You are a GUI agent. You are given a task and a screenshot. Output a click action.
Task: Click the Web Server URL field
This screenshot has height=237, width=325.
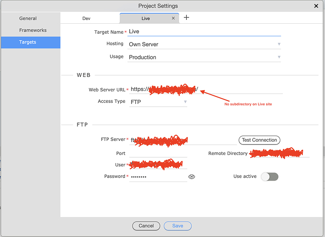tap(207, 89)
